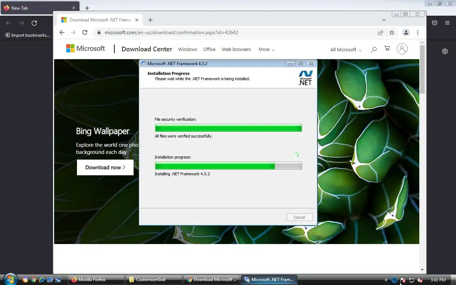456x285 pixels.
Task: Click the scroll down arrow in Chrome
Action: click(423, 270)
